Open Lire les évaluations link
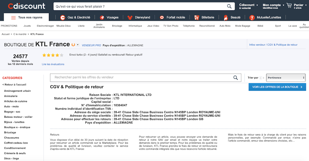Image resolution: width=309 pixels, height=161 pixels. pyautogui.click(x=53, y=64)
